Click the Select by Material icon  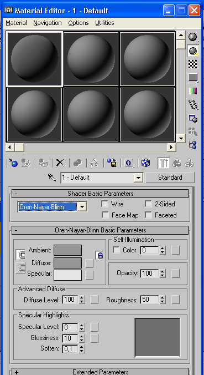(x=193, y=131)
